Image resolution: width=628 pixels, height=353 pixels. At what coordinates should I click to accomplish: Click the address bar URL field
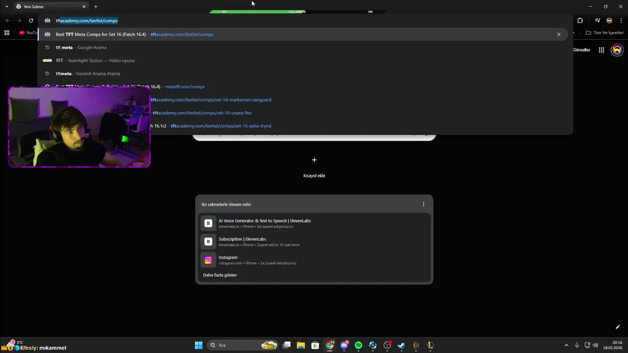(304, 21)
